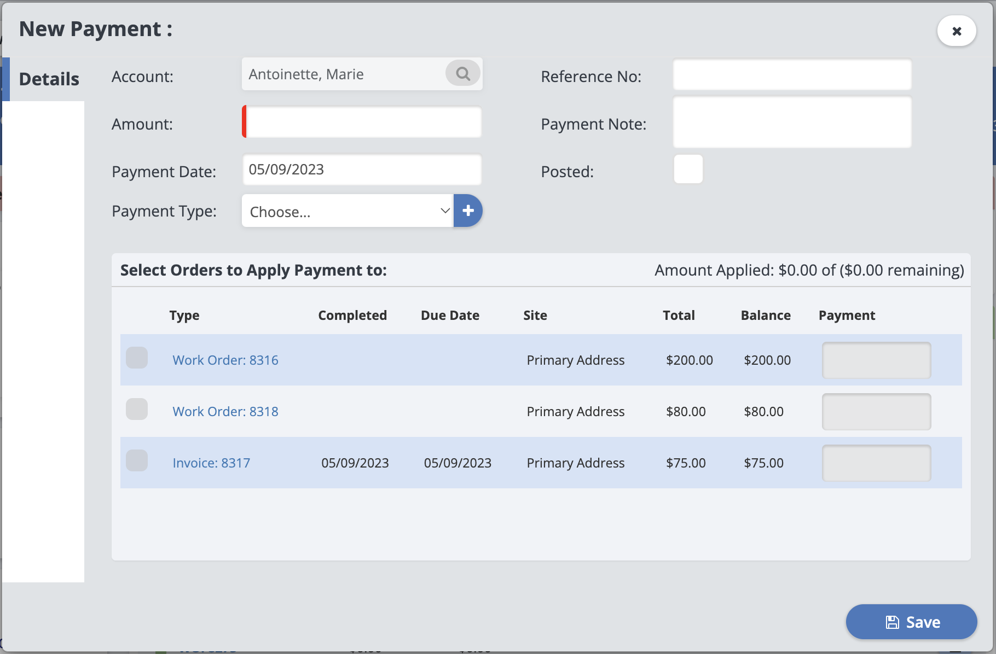
Task: Click payment amount box for Invoice 8317
Action: pyautogui.click(x=876, y=463)
